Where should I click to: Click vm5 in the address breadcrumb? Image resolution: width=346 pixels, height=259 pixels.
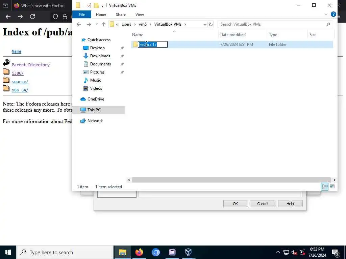143,24
